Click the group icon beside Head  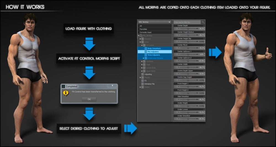144,65
